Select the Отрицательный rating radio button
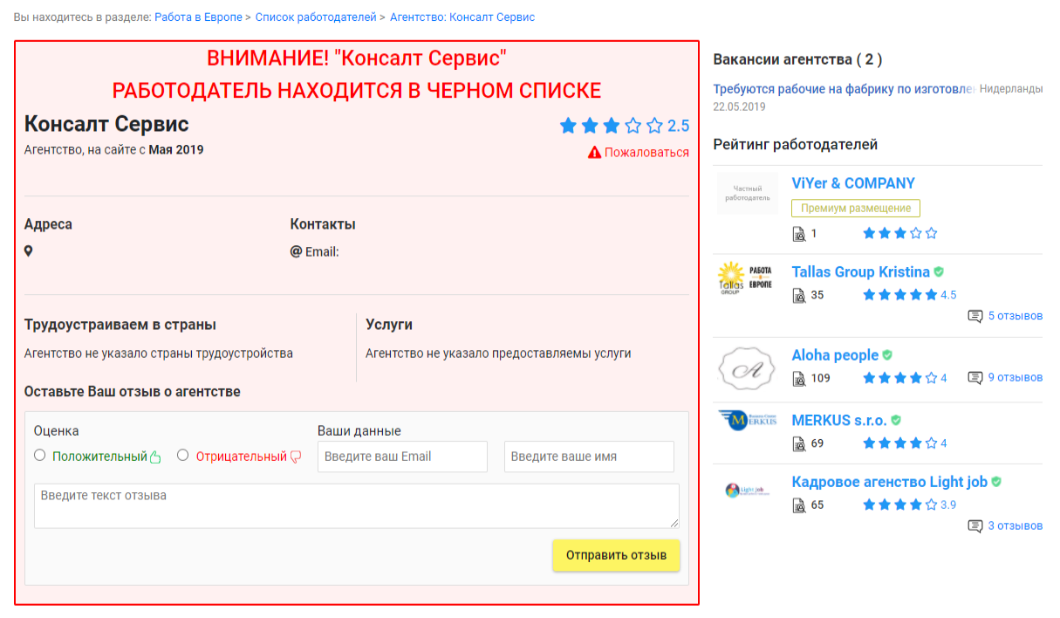Viewport: 1060px width, 618px height. 182,456
